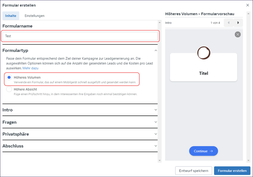
Task: Click the scroll-up arrow of the left panel
Action: pos(160,22)
